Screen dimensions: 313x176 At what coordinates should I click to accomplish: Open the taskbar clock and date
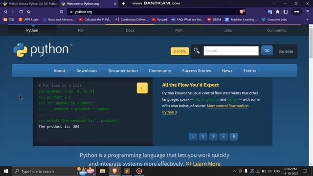(x=291, y=171)
